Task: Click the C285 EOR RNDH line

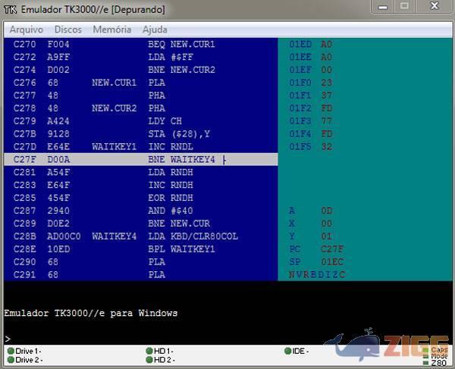Action: [141, 198]
